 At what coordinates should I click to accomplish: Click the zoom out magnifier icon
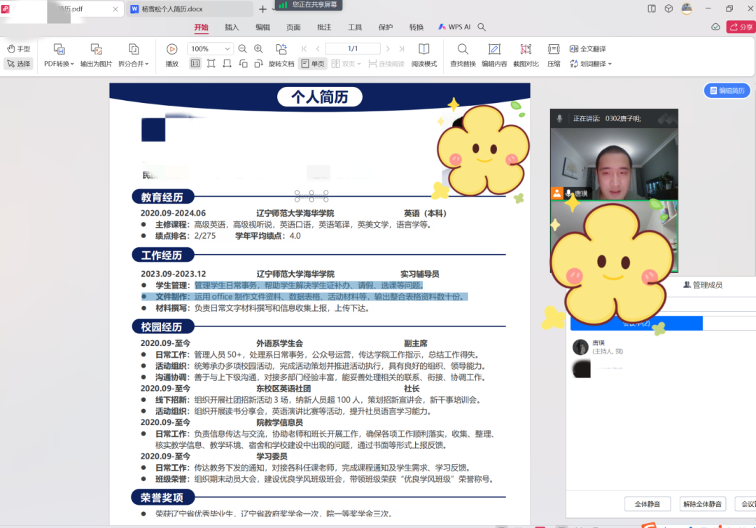coord(242,49)
